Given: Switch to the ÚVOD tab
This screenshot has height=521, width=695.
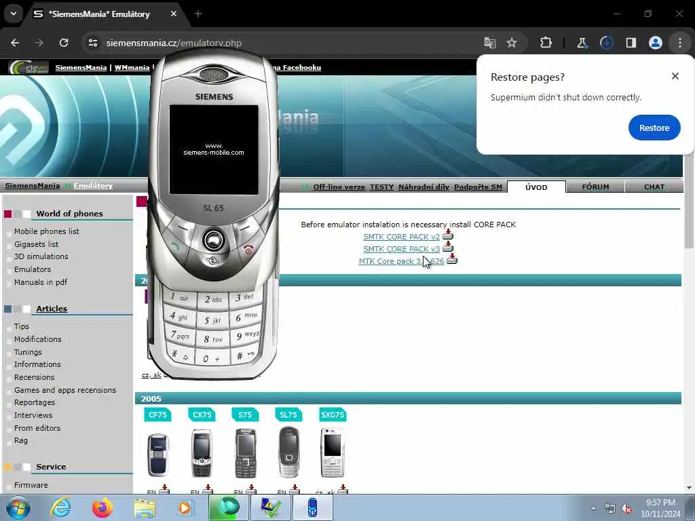Looking at the screenshot, I should (536, 187).
